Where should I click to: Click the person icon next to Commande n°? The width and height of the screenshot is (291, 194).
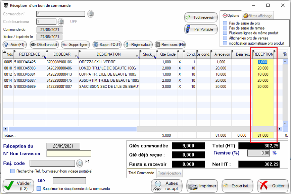[91, 14]
